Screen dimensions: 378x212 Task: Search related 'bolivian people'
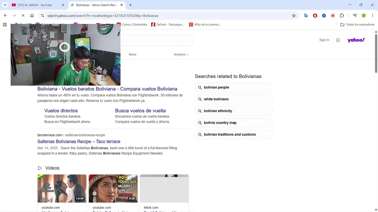coord(234,87)
